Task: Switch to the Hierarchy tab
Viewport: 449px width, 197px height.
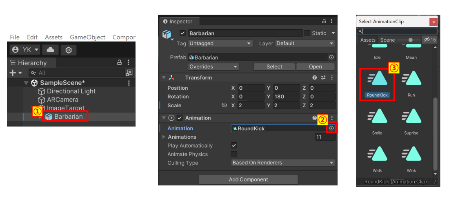Action: 31,63
